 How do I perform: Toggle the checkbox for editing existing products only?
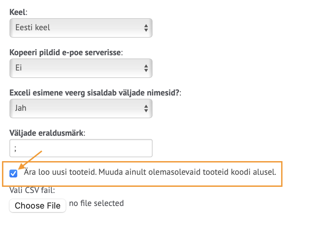click(x=13, y=174)
